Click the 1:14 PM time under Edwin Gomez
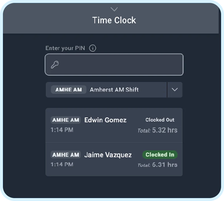Screen dimensions: 224x201 tap(62, 130)
